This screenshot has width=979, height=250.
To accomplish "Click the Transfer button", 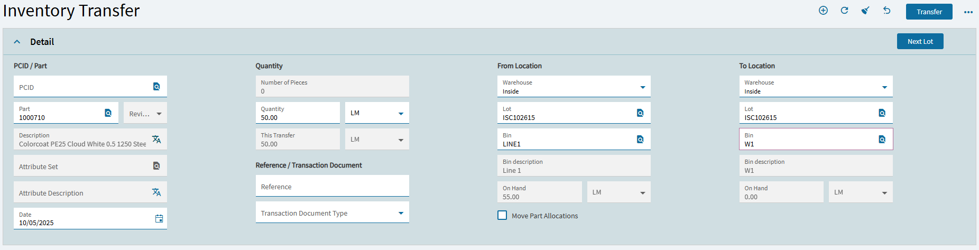I will point(929,12).
